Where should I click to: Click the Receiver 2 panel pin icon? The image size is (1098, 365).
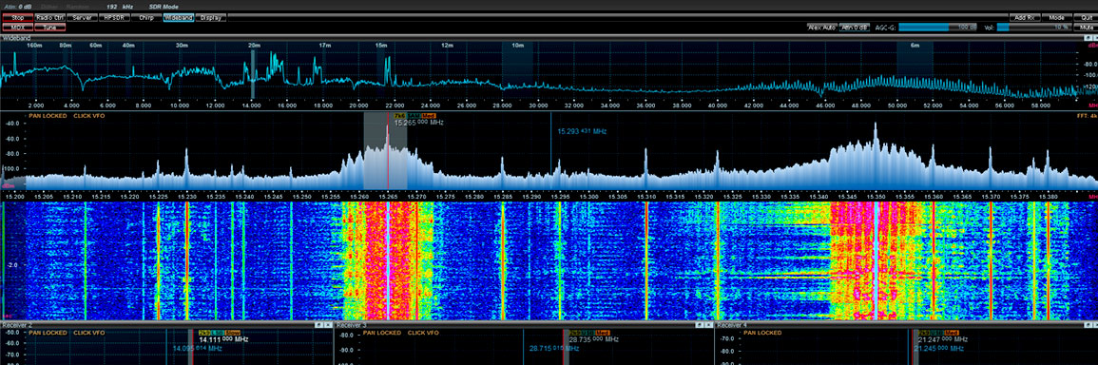tap(318, 325)
